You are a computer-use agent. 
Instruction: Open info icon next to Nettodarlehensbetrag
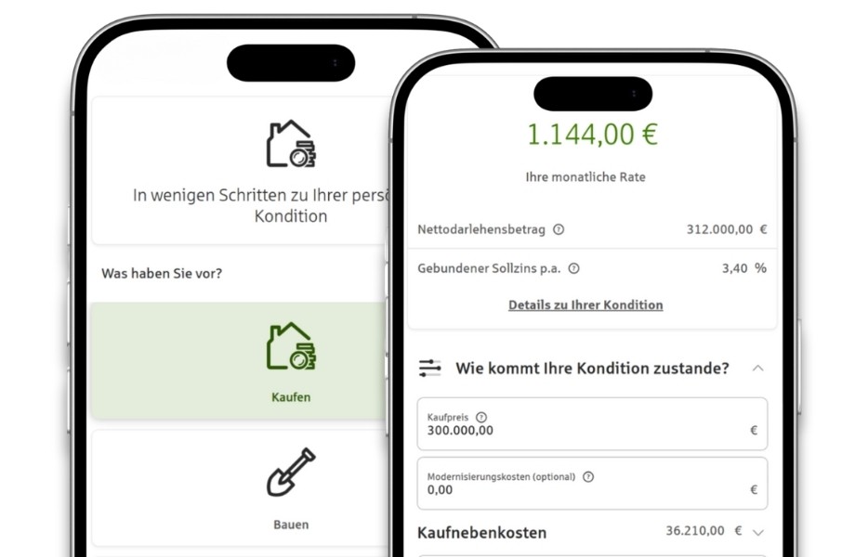tap(559, 229)
